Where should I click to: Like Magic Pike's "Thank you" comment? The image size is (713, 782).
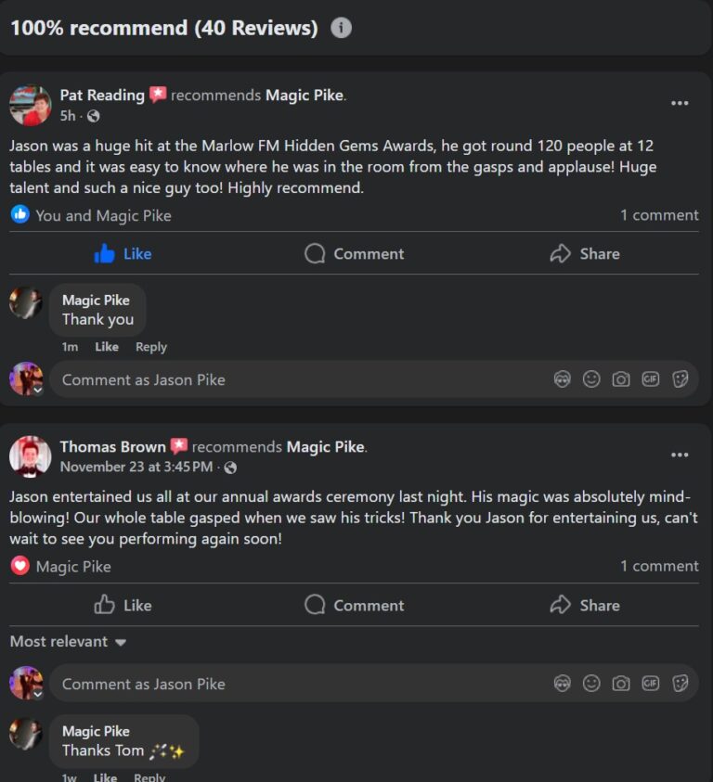click(x=107, y=347)
